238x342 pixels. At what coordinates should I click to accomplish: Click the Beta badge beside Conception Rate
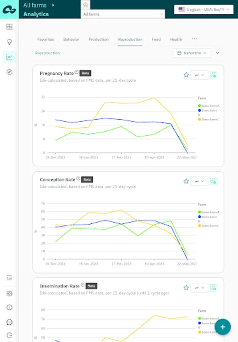tap(87, 180)
